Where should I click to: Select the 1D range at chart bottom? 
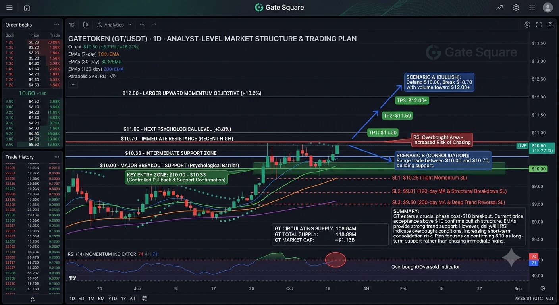pos(72,298)
